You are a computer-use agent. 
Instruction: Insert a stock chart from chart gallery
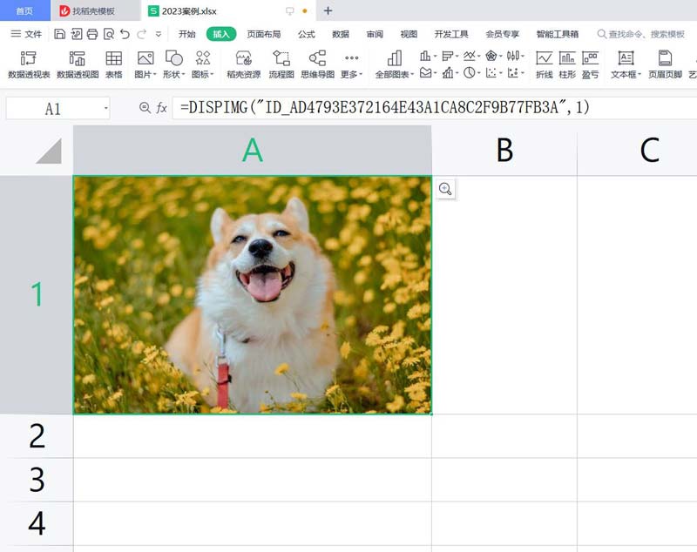[516, 56]
